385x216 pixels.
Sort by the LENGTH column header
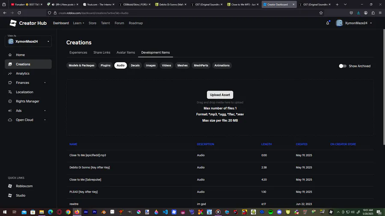[x=267, y=144]
